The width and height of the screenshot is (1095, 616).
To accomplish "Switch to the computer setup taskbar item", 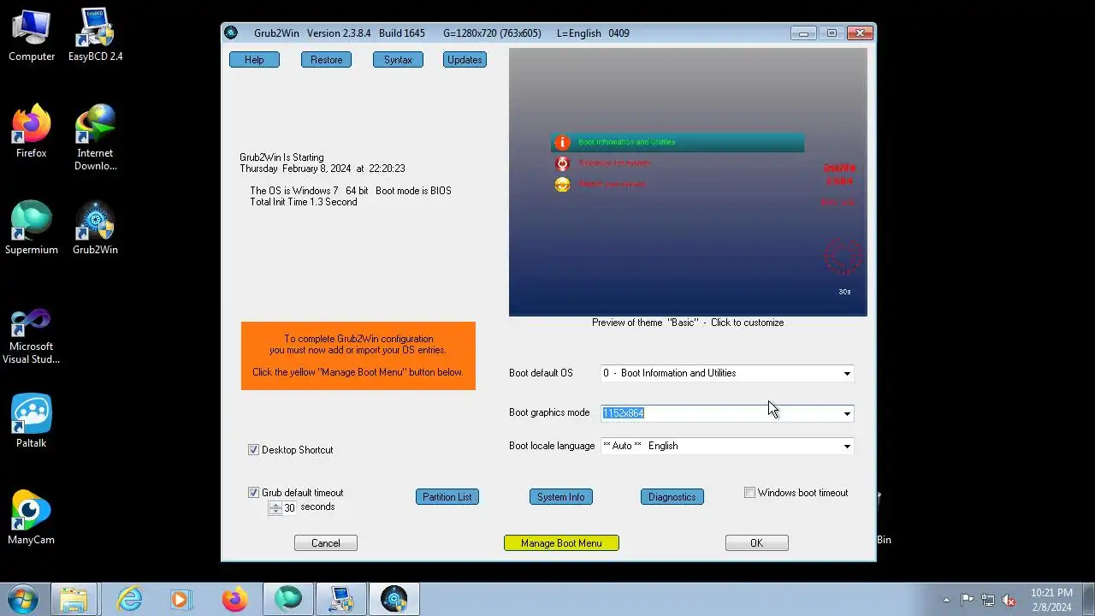I will click(341, 599).
